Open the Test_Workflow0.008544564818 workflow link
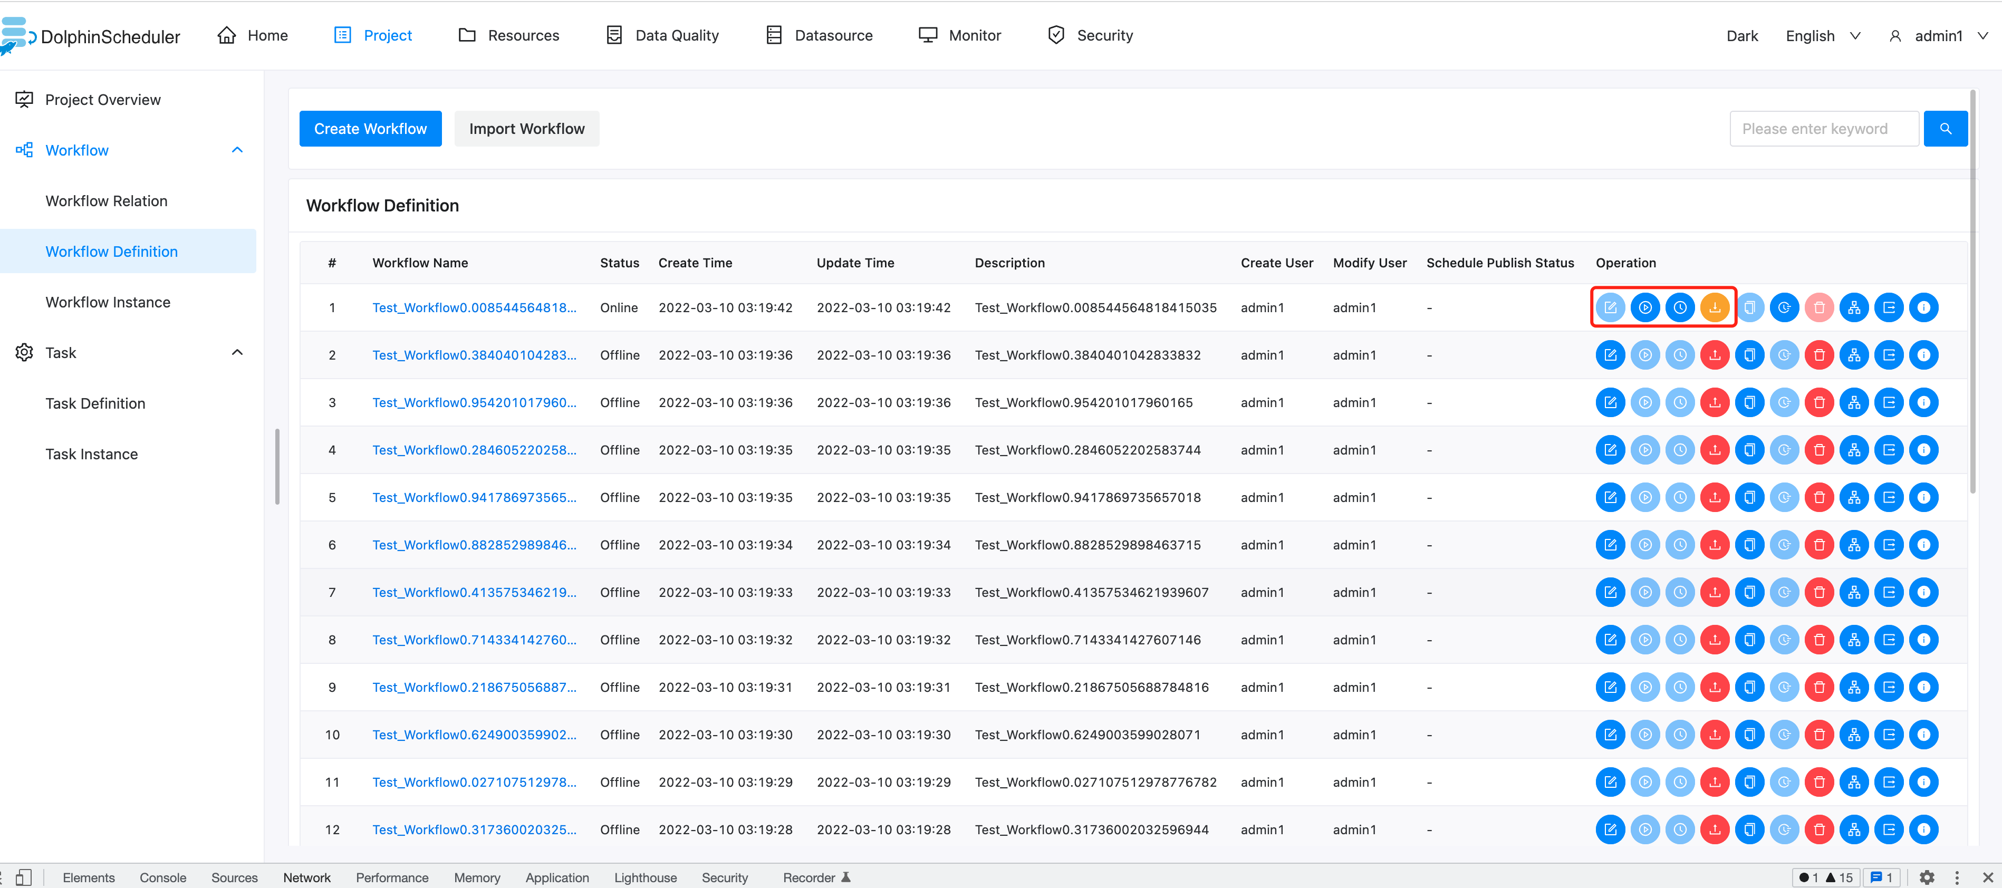The width and height of the screenshot is (2002, 888). tap(475, 307)
